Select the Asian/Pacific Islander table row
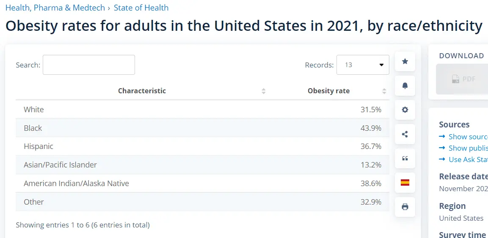Image resolution: width=488 pixels, height=238 pixels. click(202, 165)
